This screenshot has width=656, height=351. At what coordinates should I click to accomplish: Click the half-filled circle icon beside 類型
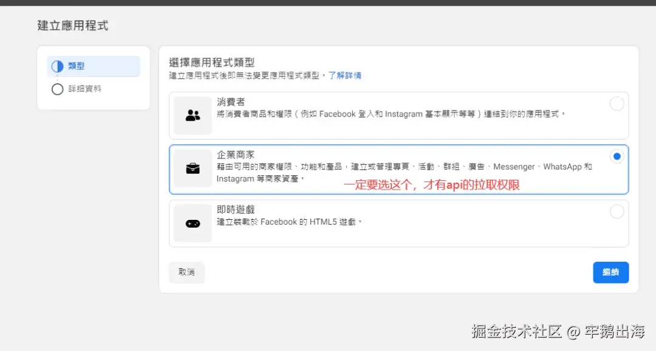(x=58, y=66)
